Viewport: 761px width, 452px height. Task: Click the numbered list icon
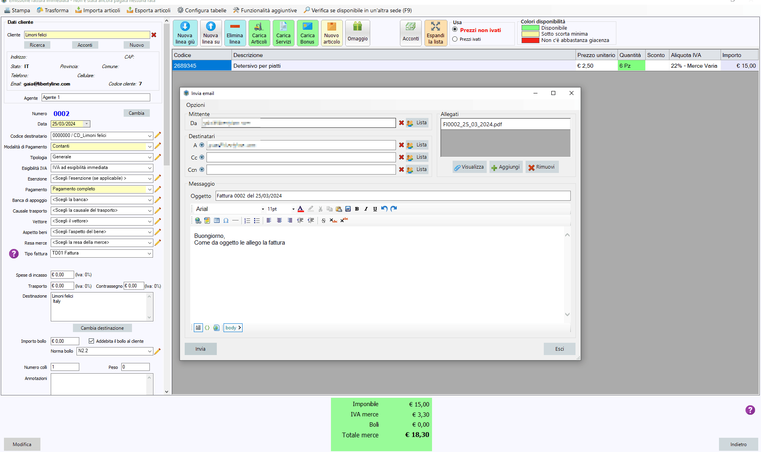point(247,220)
